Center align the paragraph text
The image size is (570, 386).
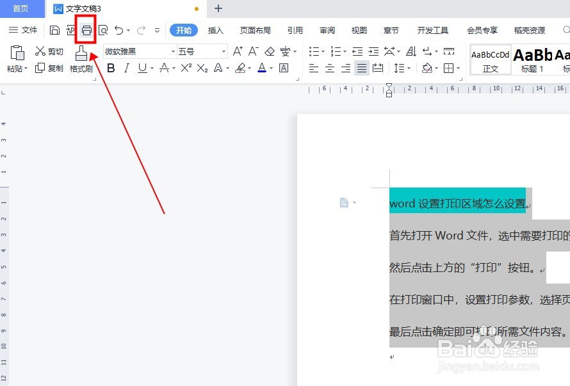330,68
